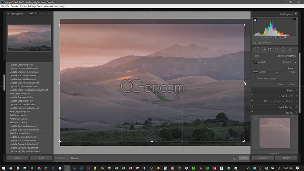Open the Tools menu
This screenshot has height=171, width=304.
tap(40, 6)
